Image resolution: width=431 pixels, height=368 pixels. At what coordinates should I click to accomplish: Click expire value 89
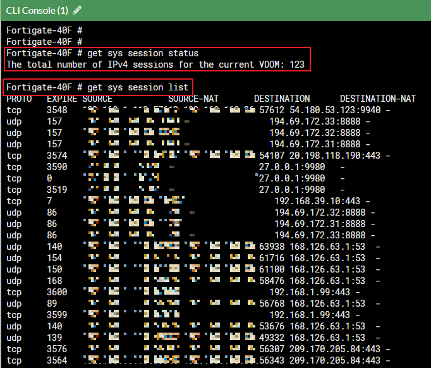pos(52,304)
